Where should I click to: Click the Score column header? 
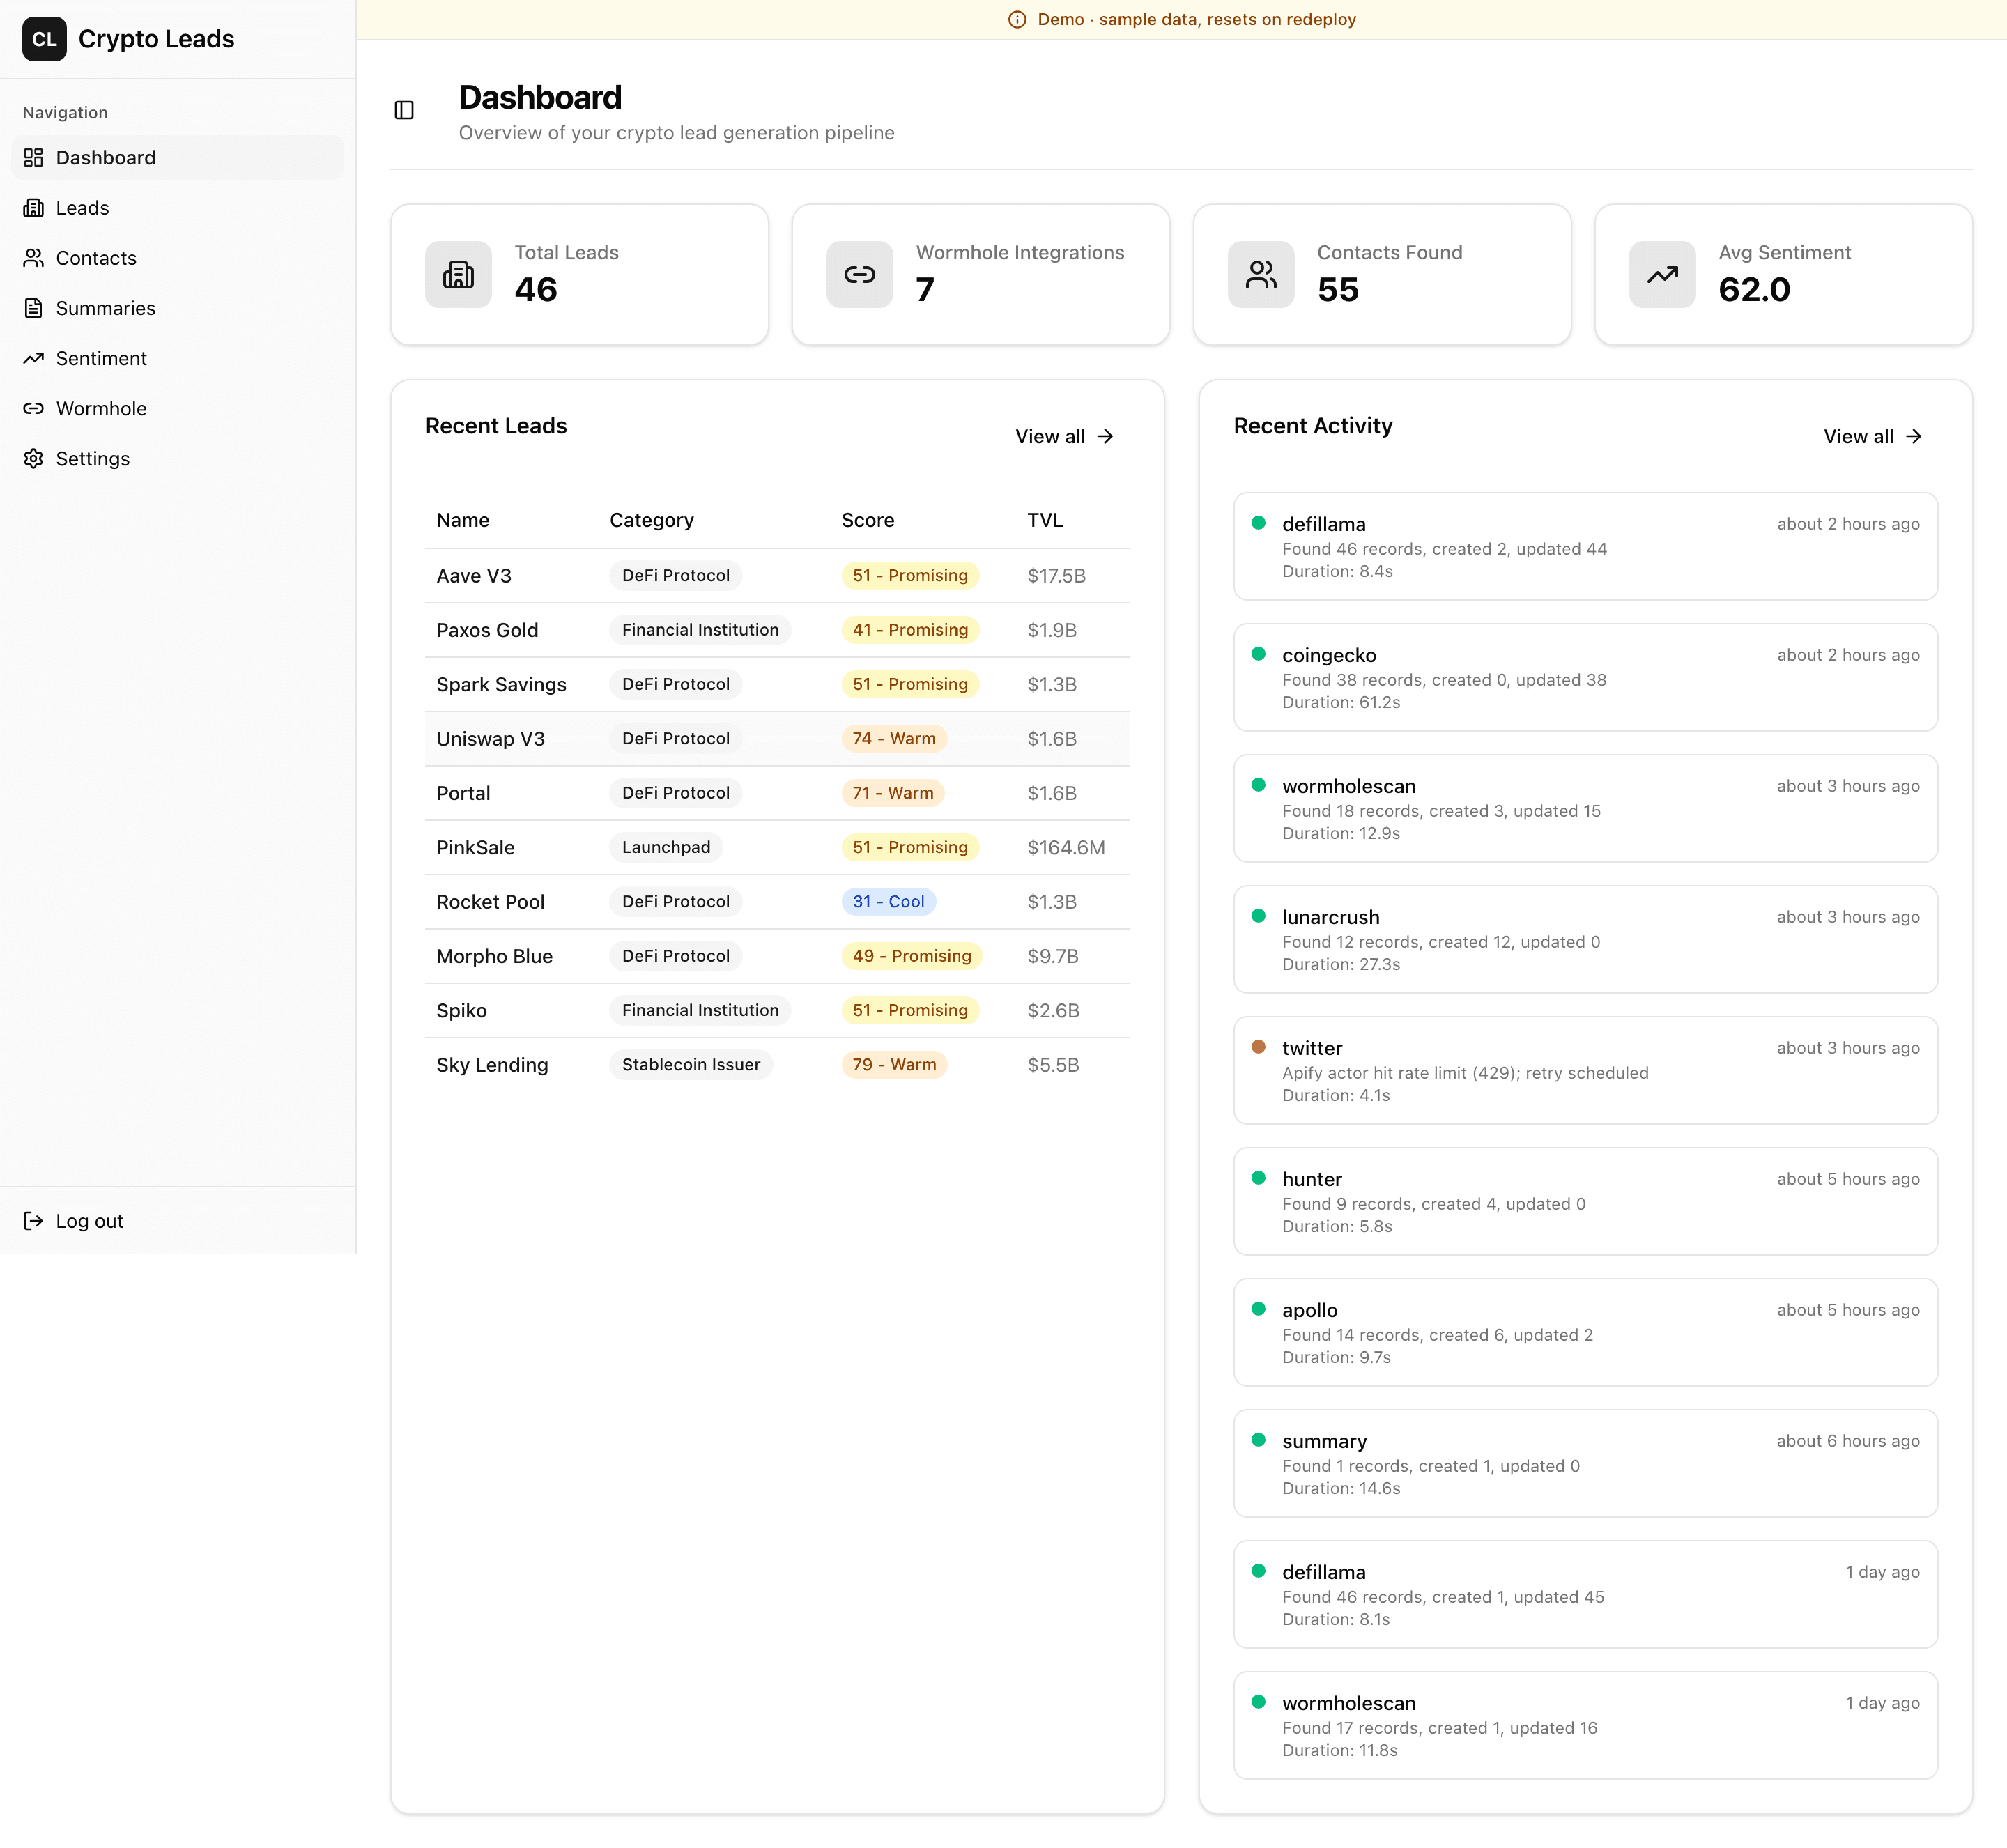(867, 520)
